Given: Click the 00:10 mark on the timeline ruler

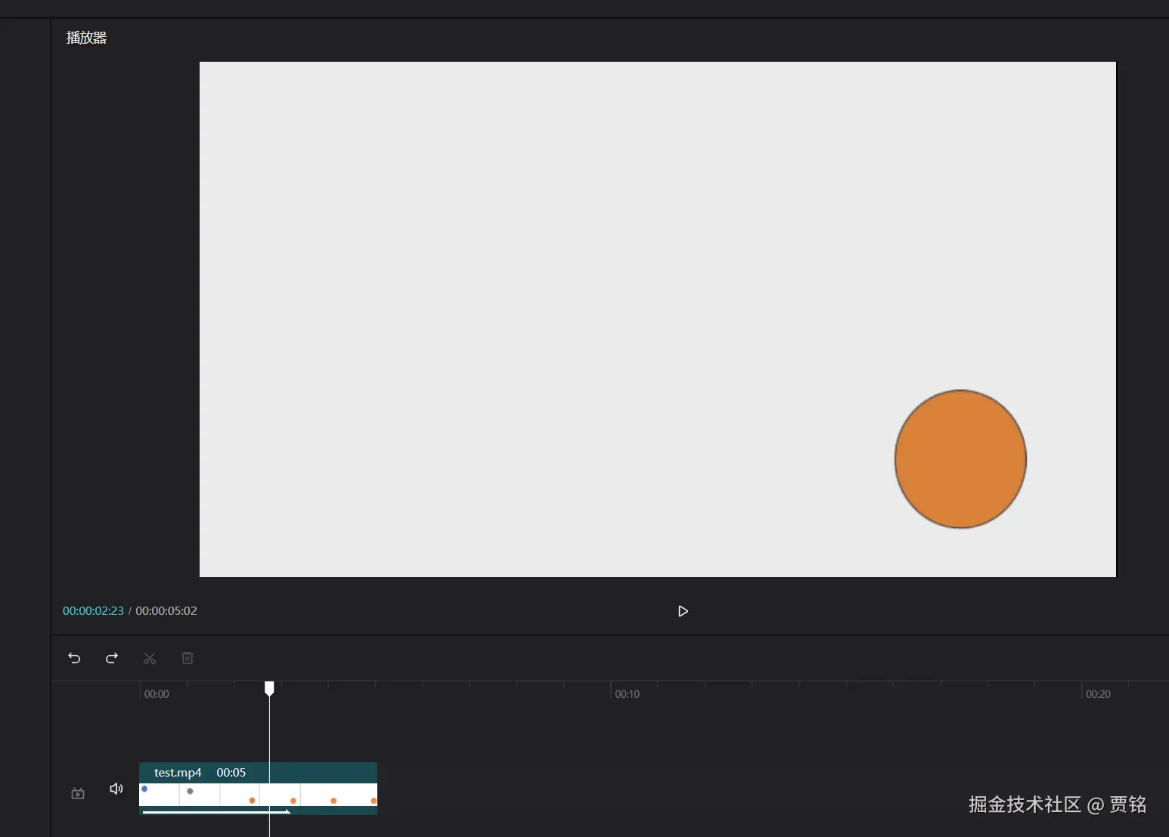Looking at the screenshot, I should pos(627,694).
